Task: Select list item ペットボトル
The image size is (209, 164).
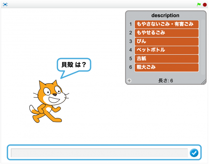Action: point(167,50)
